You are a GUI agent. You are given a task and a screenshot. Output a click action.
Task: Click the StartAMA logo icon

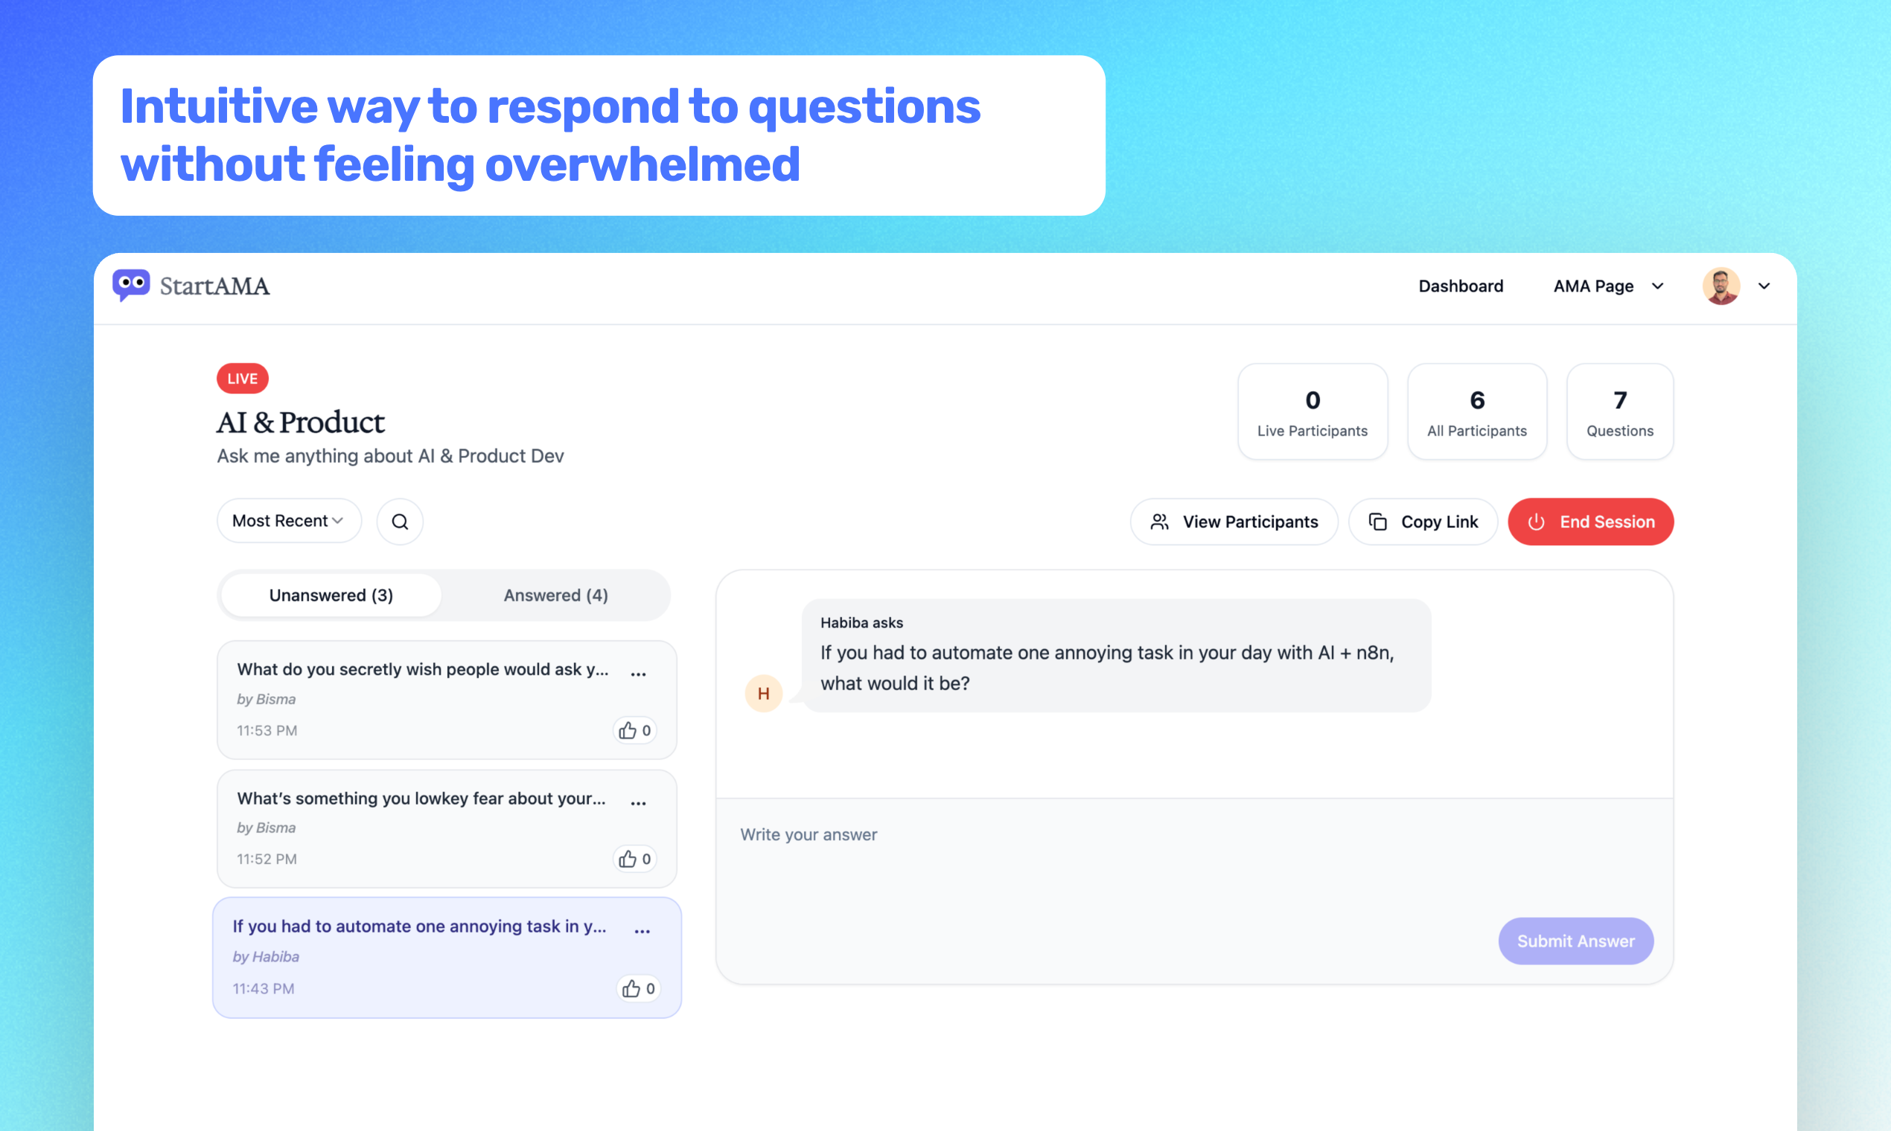(x=131, y=286)
